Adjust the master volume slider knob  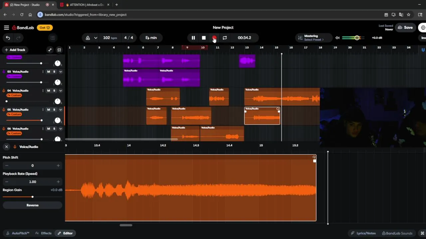pyautogui.click(x=357, y=38)
